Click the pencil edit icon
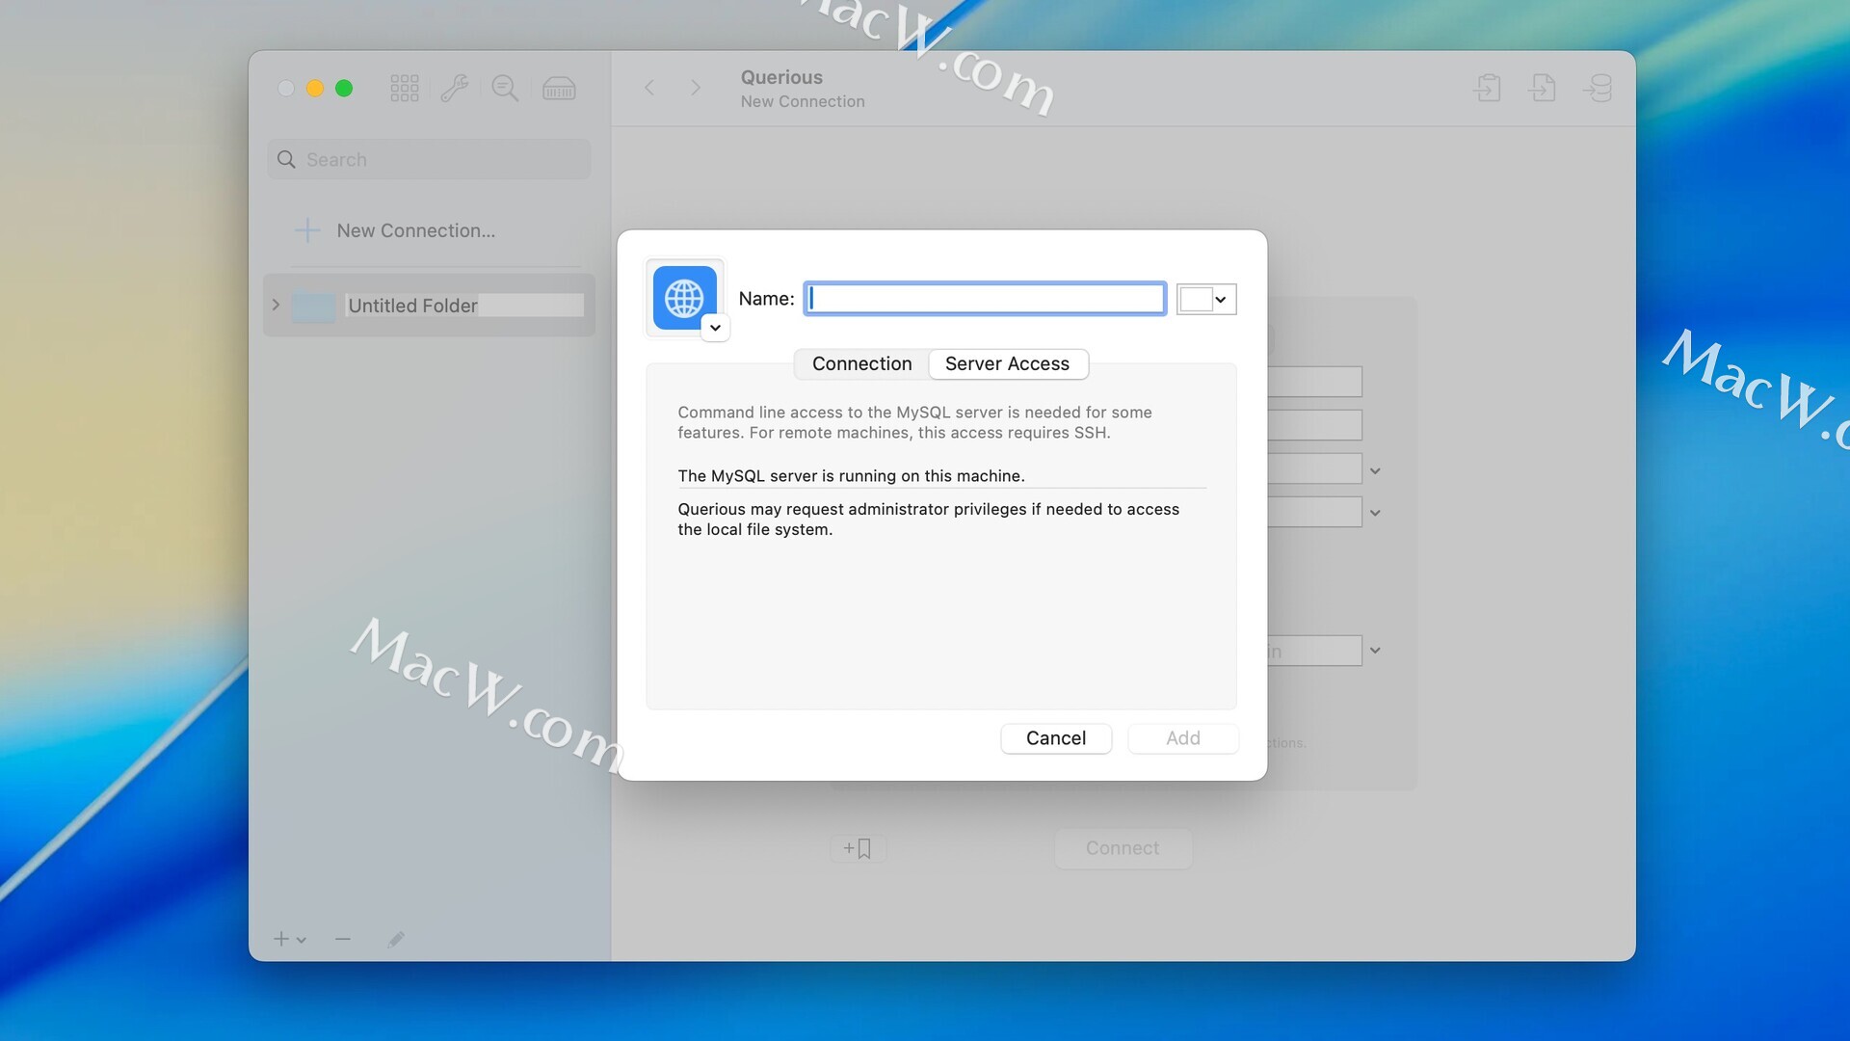This screenshot has height=1041, width=1850. click(x=396, y=939)
